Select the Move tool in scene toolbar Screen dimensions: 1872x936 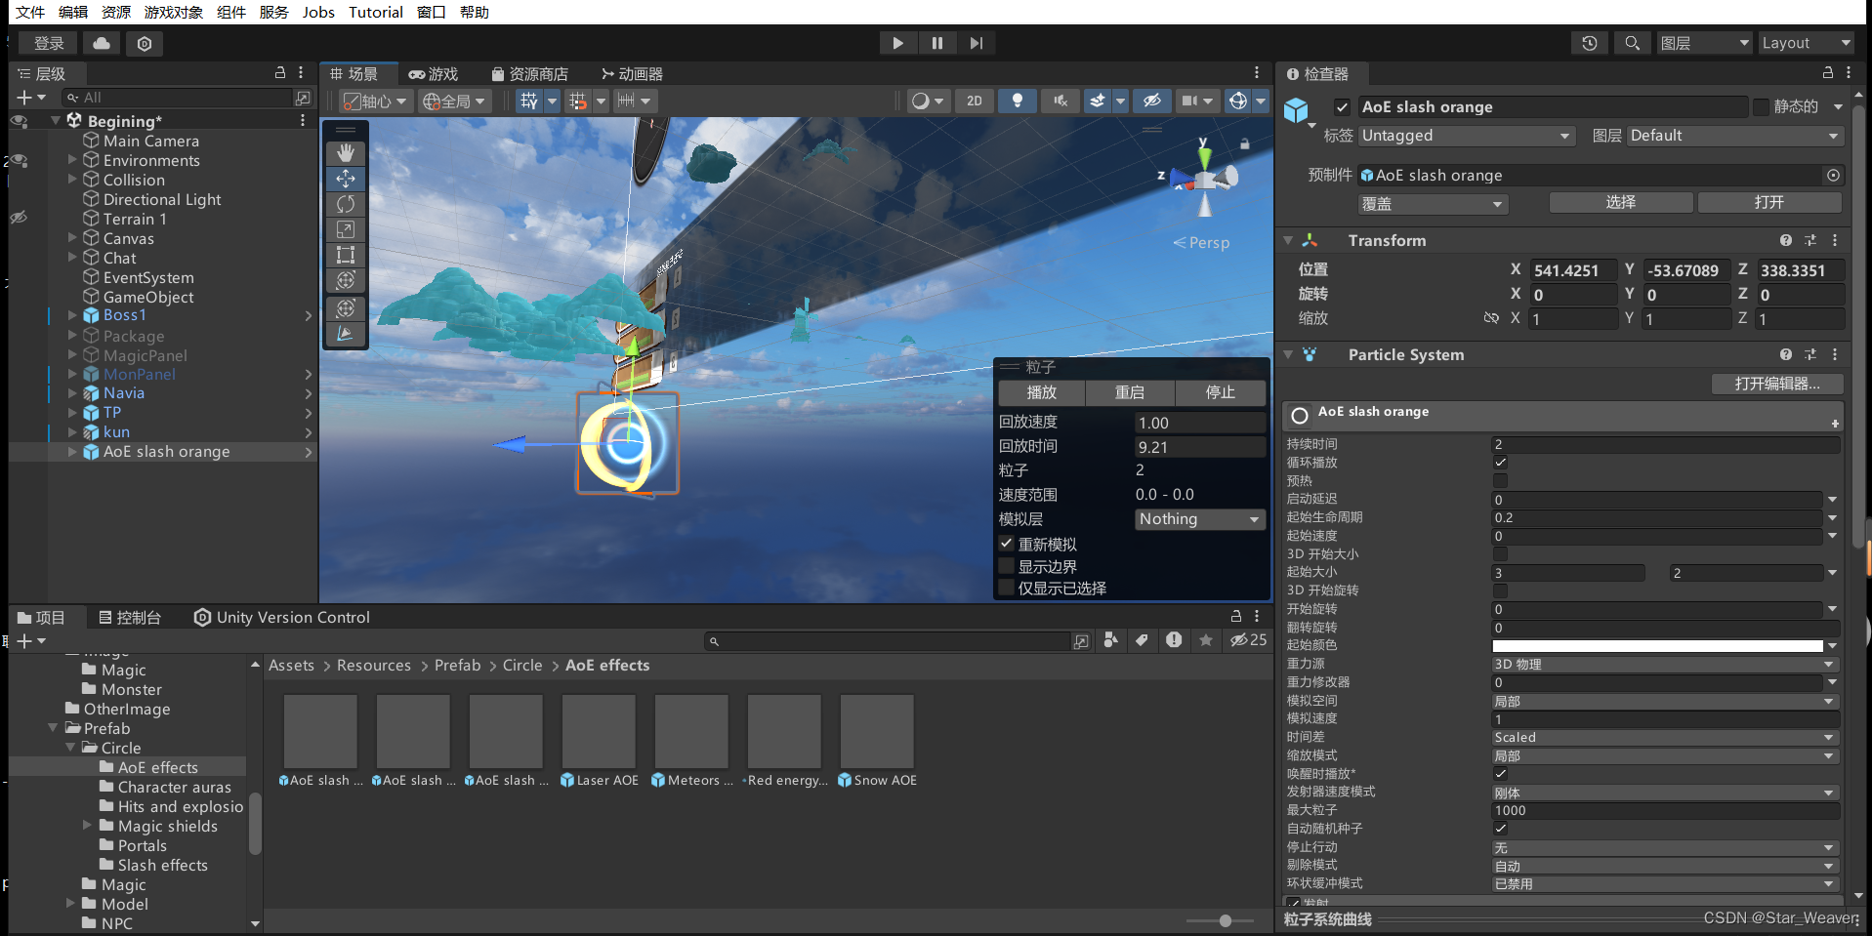pos(346,179)
